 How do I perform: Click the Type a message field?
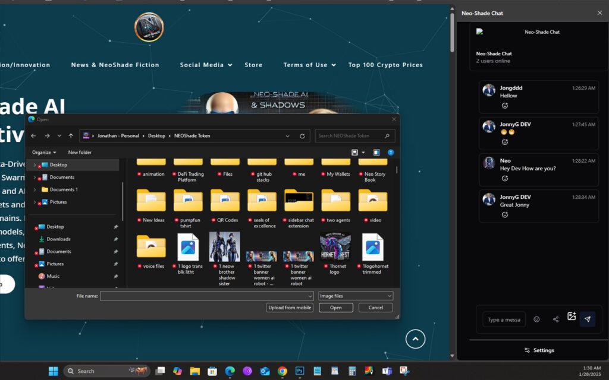[x=504, y=319]
